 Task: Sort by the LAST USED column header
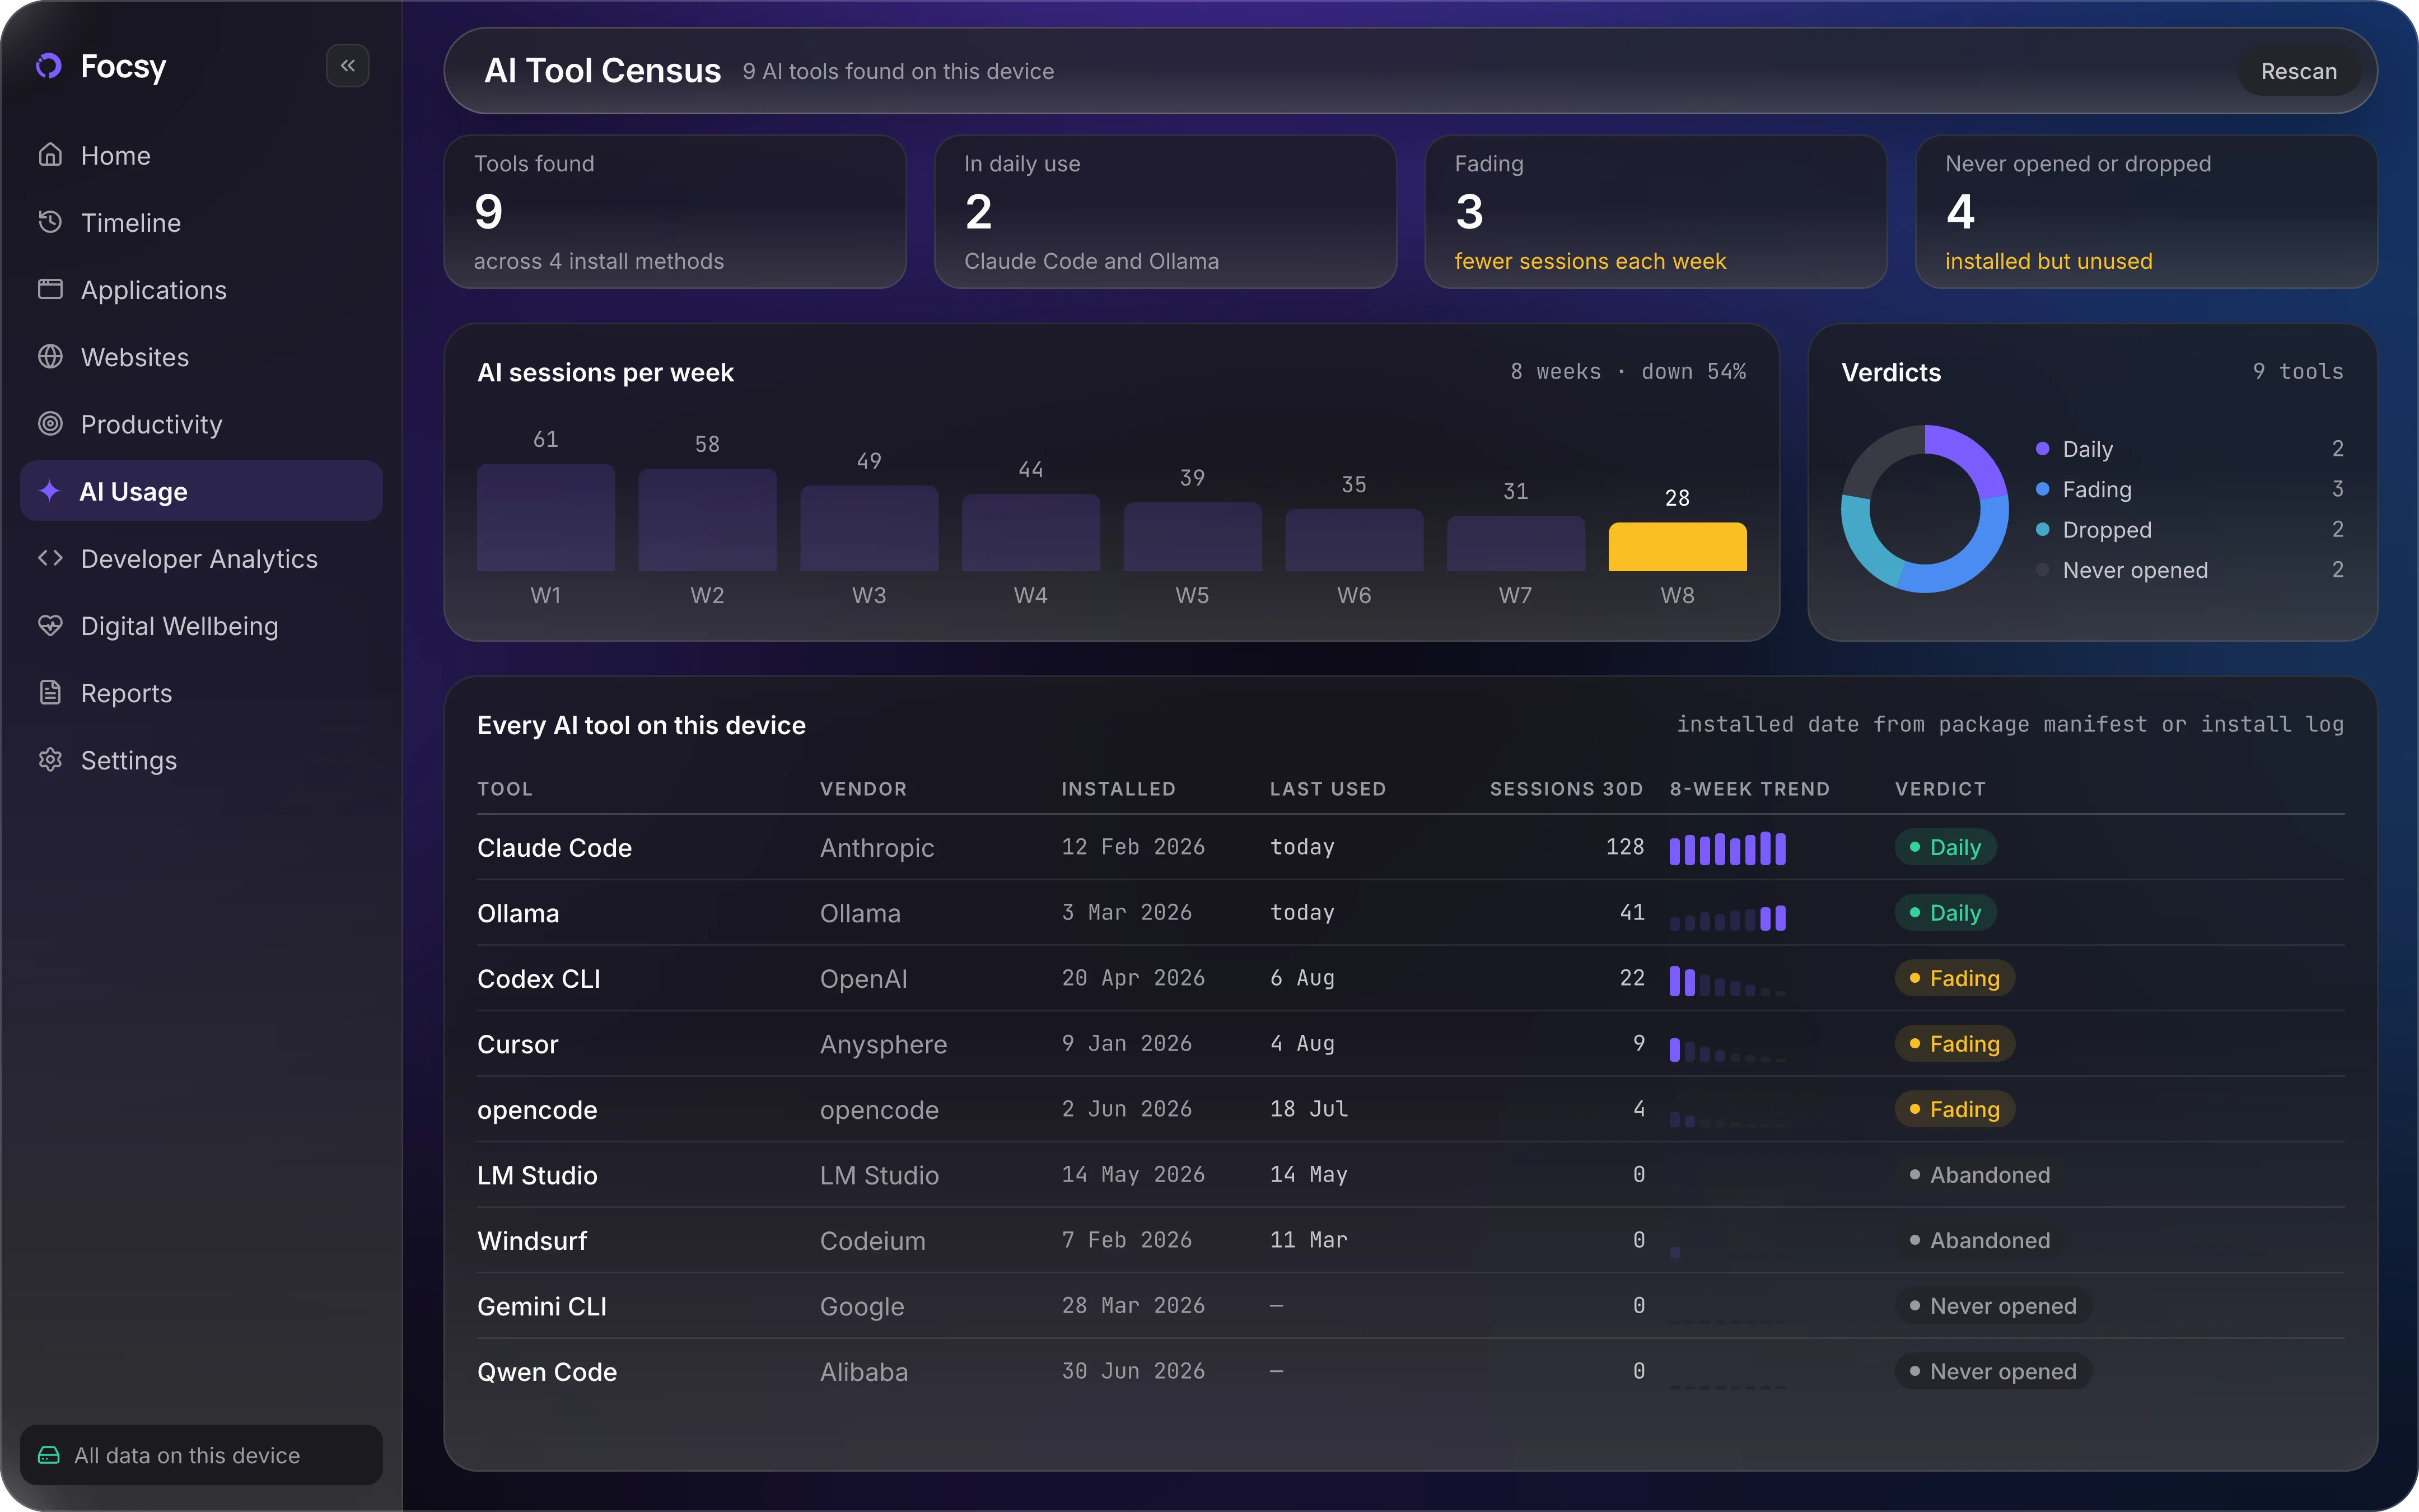point(1328,788)
